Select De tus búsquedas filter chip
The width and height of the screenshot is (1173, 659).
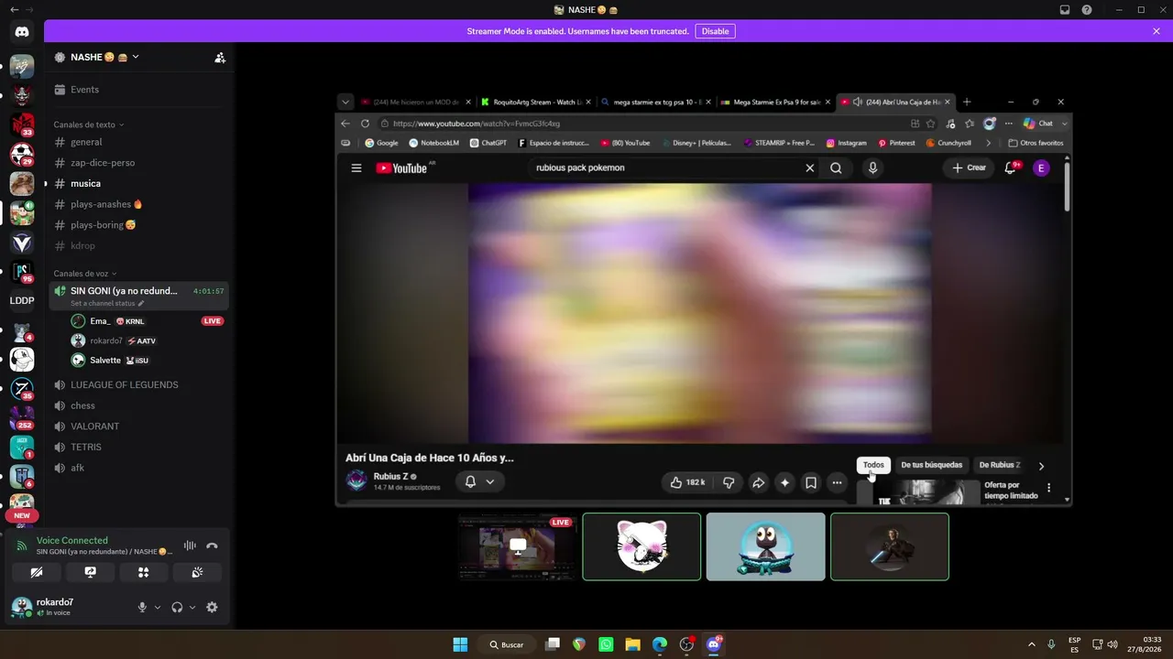tap(932, 465)
